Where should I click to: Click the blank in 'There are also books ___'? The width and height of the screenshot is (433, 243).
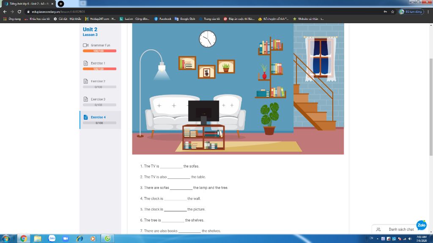(189, 231)
